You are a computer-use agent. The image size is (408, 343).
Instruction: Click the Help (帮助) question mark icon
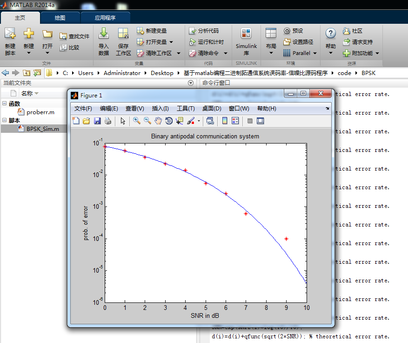pyautogui.click(x=330, y=34)
